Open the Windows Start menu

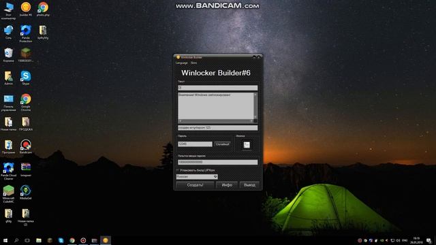tap(5, 240)
